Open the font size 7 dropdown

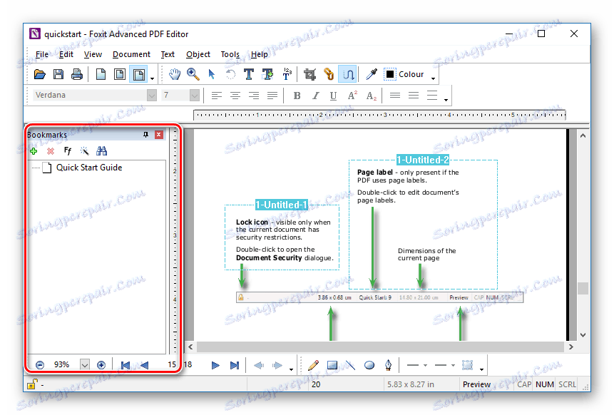coord(195,95)
